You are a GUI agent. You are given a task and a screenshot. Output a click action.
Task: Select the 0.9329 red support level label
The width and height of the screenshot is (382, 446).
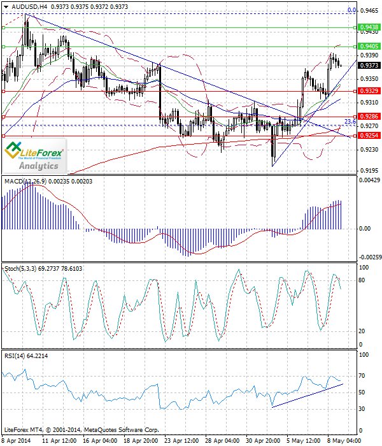369,90
